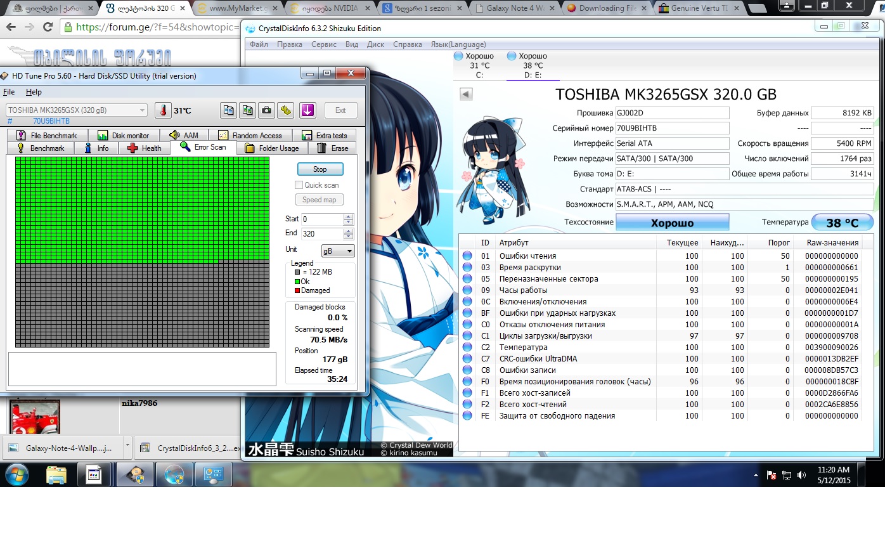Click the thermometer temperature icon in HD Tune
Viewport: 885px width, 553px height.
click(x=163, y=110)
